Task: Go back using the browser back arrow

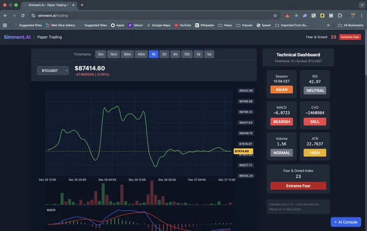Action: pyautogui.click(x=5, y=16)
